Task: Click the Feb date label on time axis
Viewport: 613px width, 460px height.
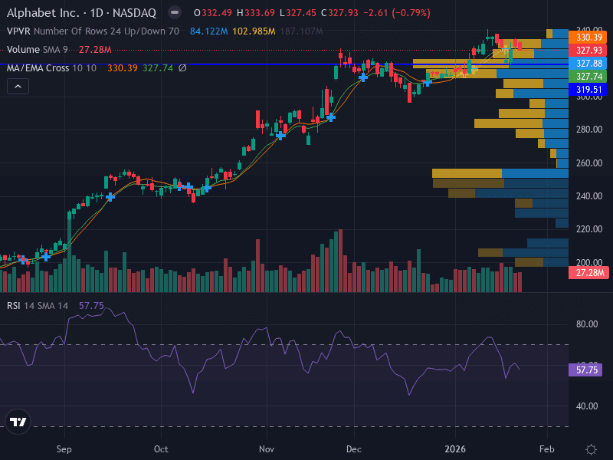Action: 547,449
